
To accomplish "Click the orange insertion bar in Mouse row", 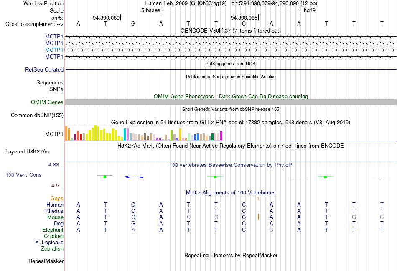I will pos(258,217).
